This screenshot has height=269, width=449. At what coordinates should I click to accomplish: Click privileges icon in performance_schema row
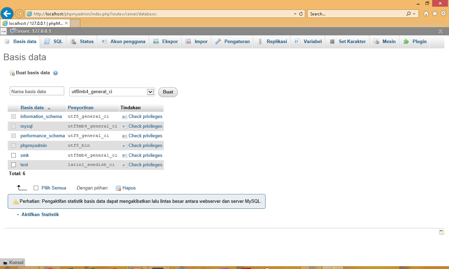(125, 136)
